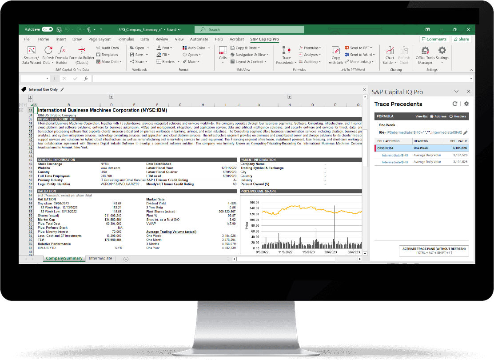The image size is (494, 360).
Task: Select the ORIGIN:I64 row
Action: [422, 148]
